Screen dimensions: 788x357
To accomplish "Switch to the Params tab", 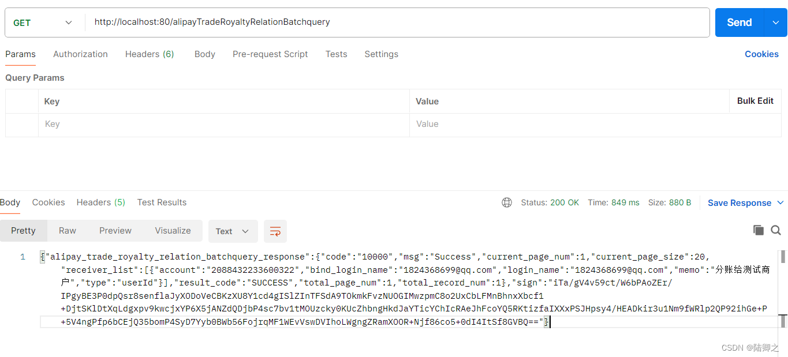I will pyautogui.click(x=20, y=54).
